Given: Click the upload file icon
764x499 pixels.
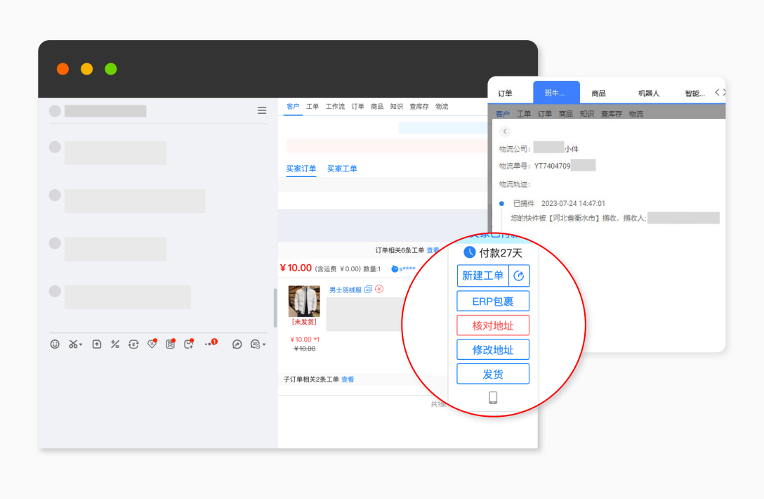Looking at the screenshot, I should pos(97,344).
